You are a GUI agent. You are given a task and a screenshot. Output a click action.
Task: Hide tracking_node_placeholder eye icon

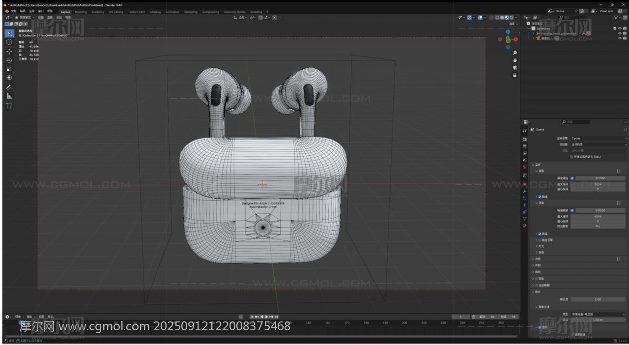[x=620, y=33]
